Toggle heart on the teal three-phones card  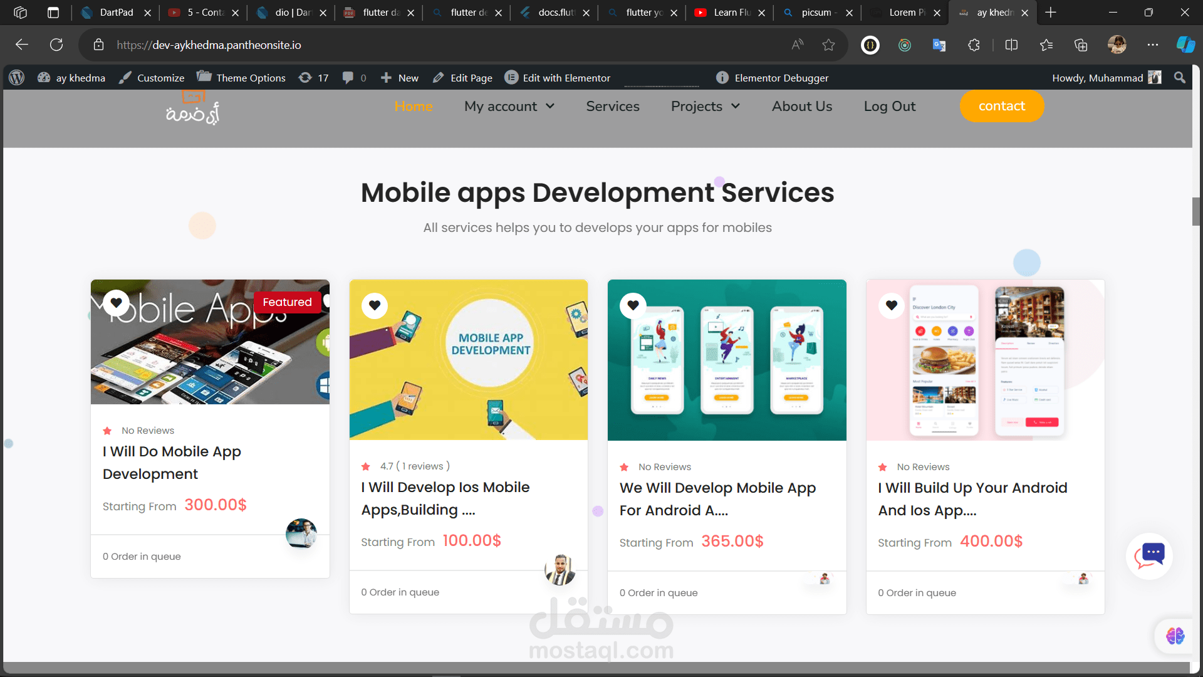[x=633, y=305]
